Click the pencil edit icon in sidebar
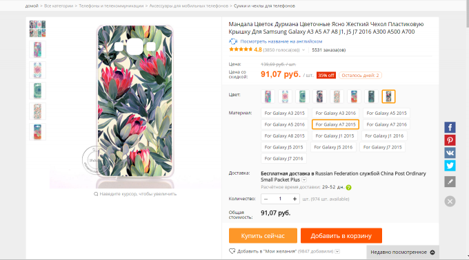The image size is (469, 260). [x=450, y=182]
